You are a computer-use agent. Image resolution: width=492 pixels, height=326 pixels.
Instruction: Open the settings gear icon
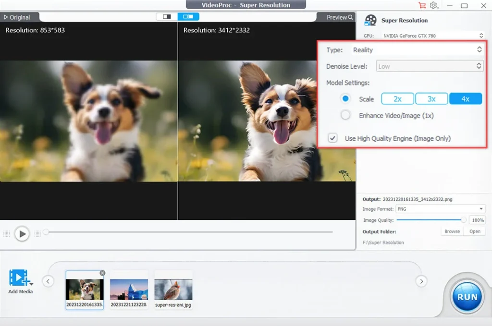(x=434, y=5)
